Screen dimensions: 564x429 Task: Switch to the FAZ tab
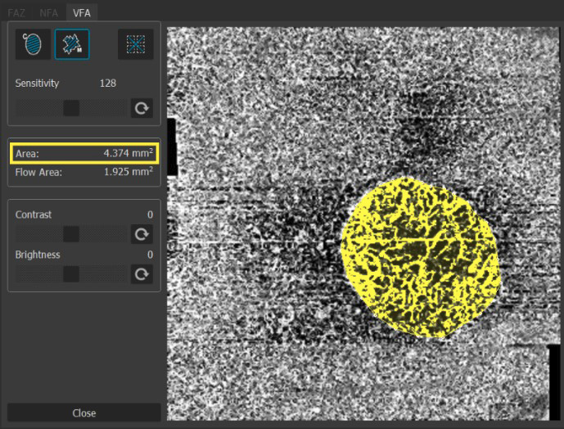click(x=16, y=12)
